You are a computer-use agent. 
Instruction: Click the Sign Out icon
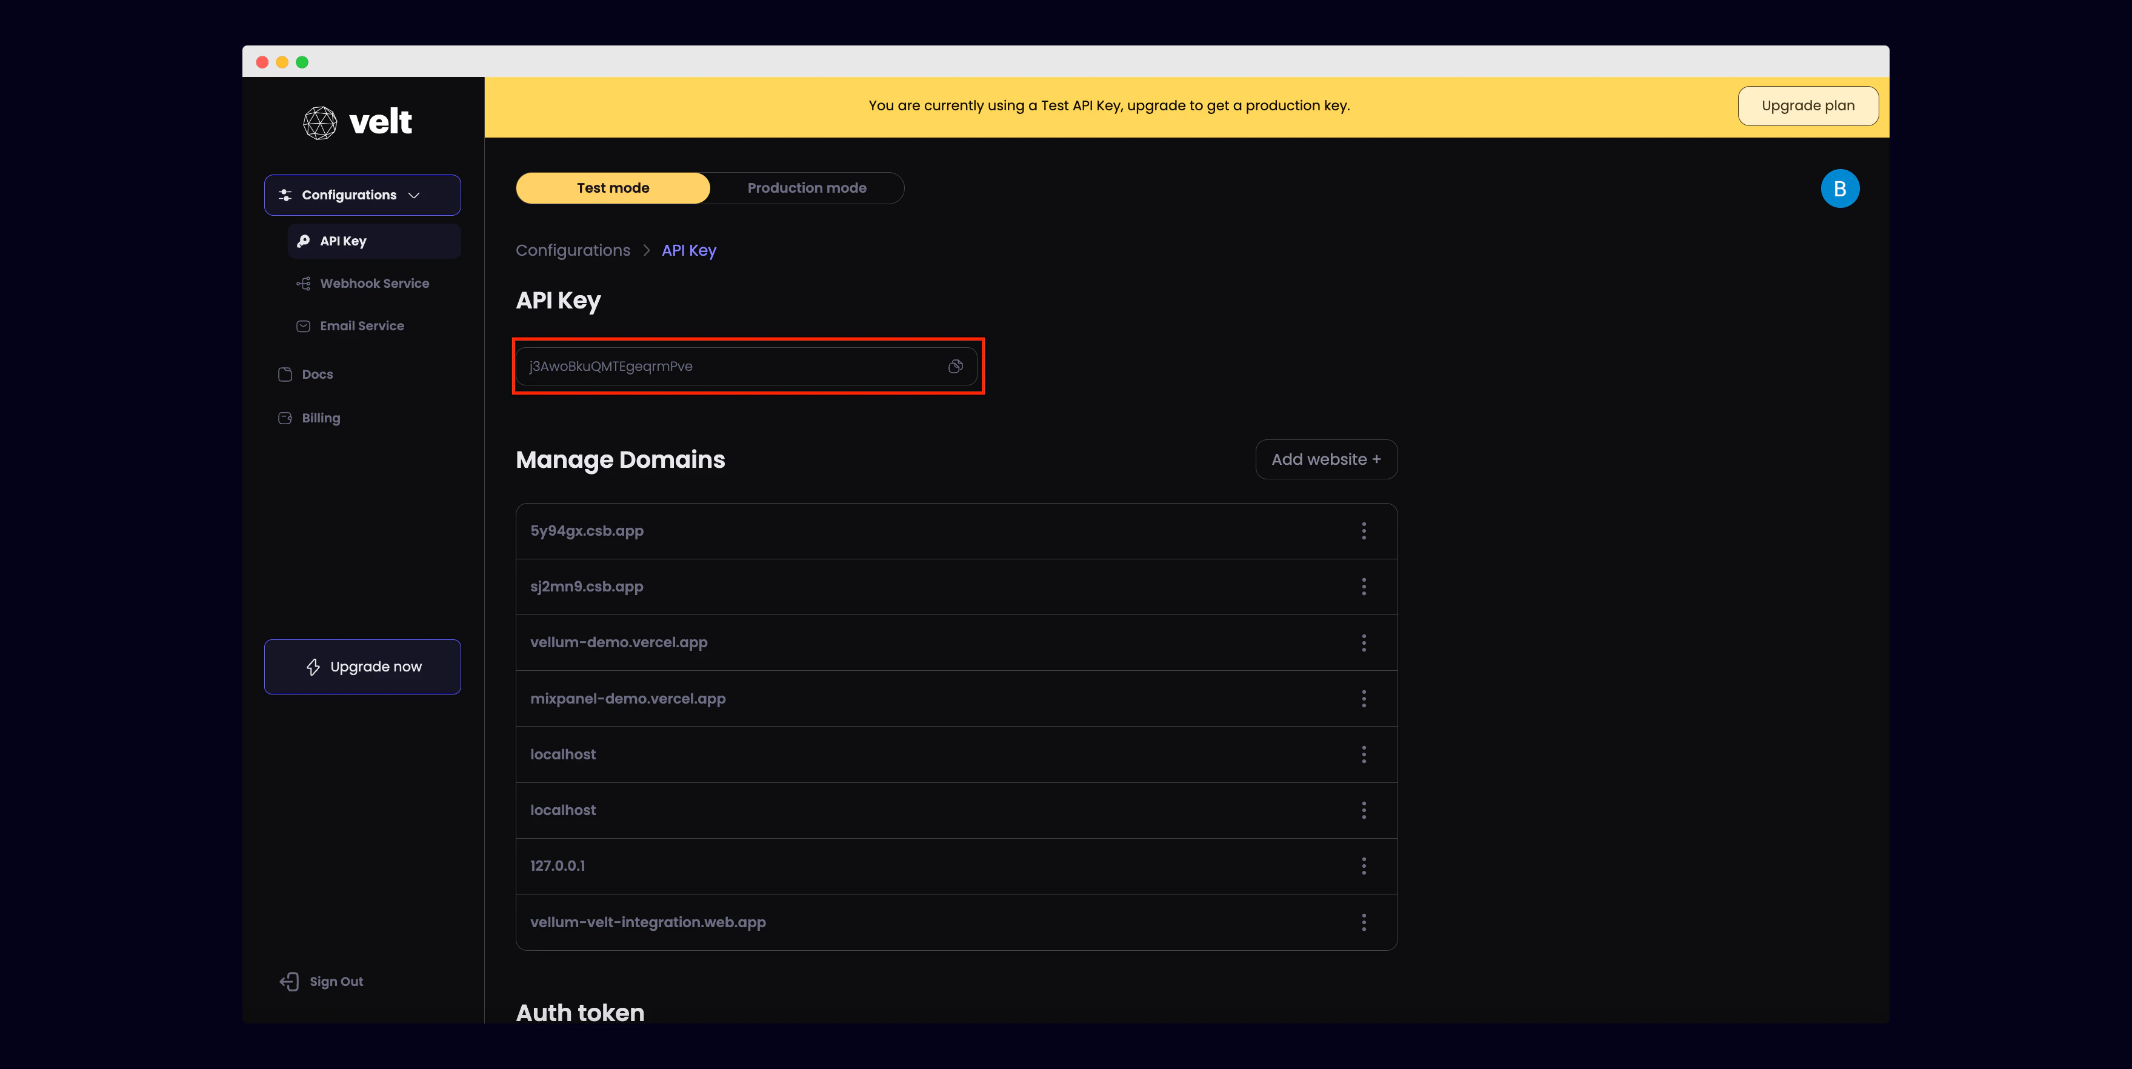point(289,981)
